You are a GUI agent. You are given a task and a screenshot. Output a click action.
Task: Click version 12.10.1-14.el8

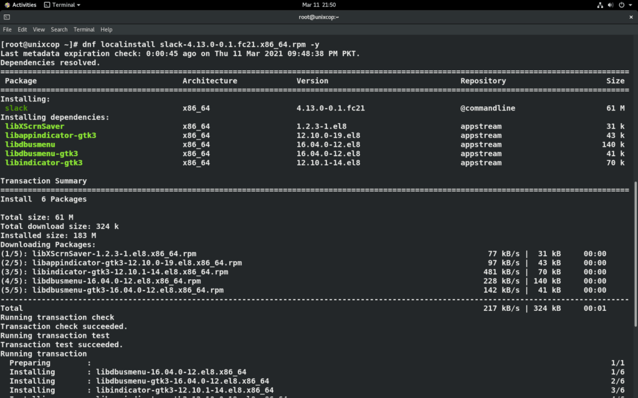coord(328,163)
